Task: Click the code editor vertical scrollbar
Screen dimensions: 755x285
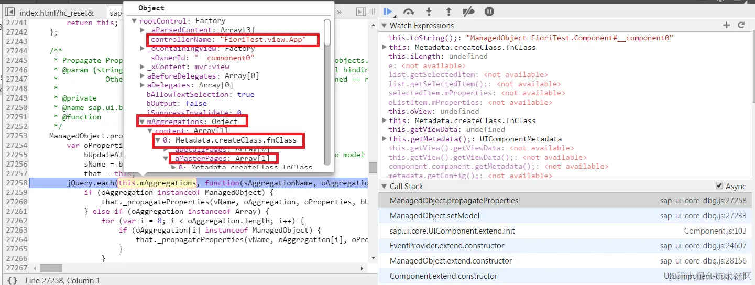Action: [x=373, y=167]
